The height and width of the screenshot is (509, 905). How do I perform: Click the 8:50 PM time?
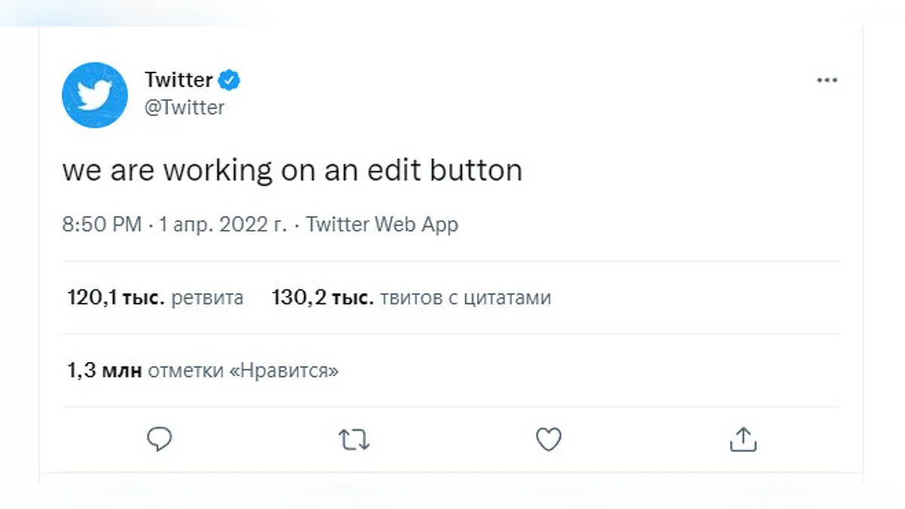tap(102, 224)
